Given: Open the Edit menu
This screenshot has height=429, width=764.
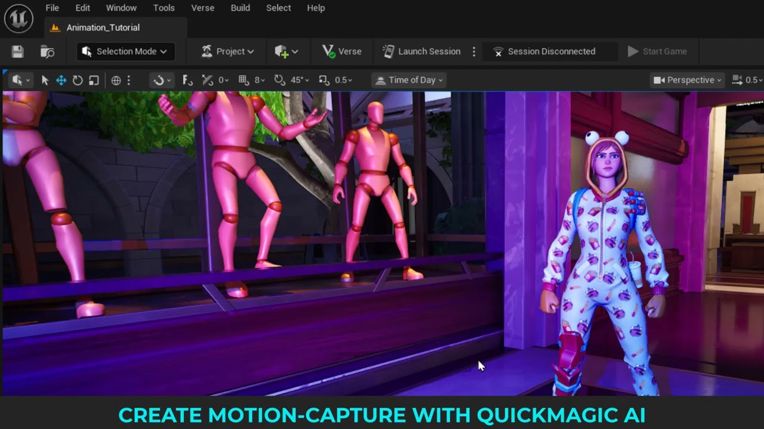Looking at the screenshot, I should click(82, 8).
